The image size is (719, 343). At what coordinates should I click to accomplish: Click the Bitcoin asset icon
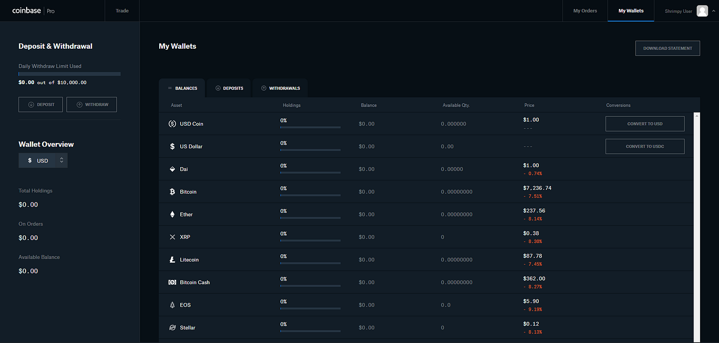[172, 191]
